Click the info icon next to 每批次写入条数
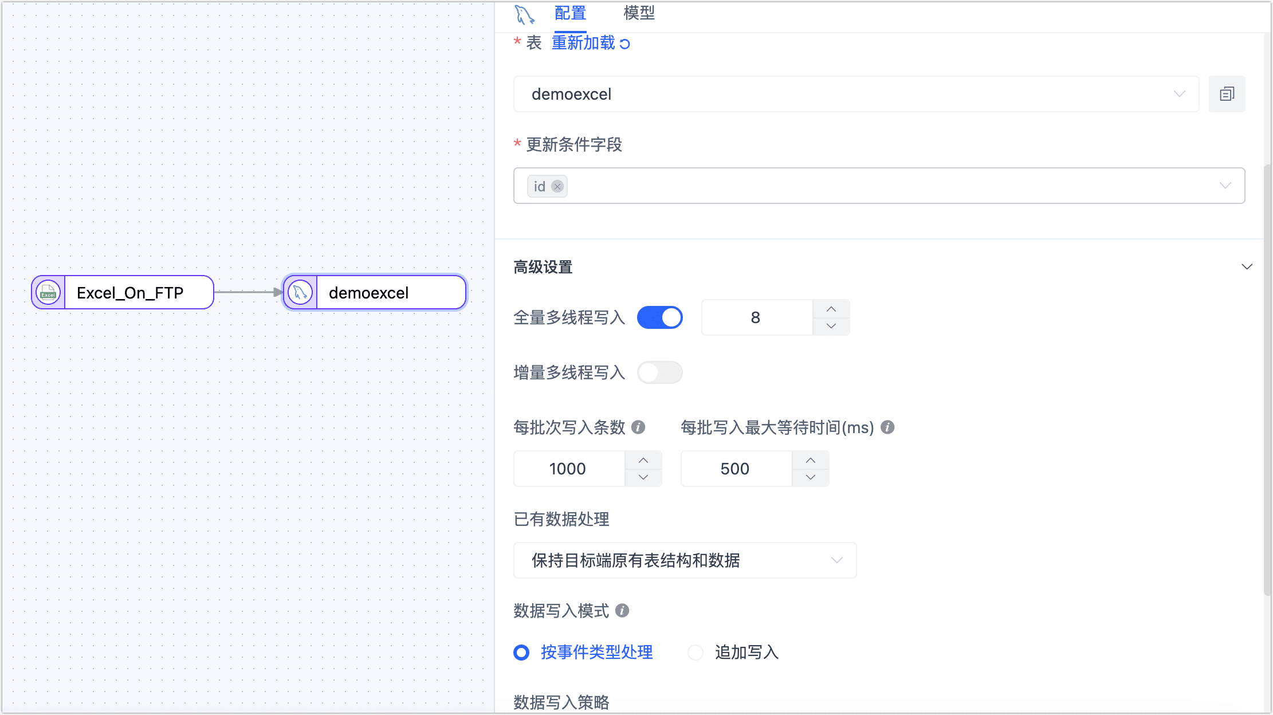The width and height of the screenshot is (1273, 715). (638, 427)
